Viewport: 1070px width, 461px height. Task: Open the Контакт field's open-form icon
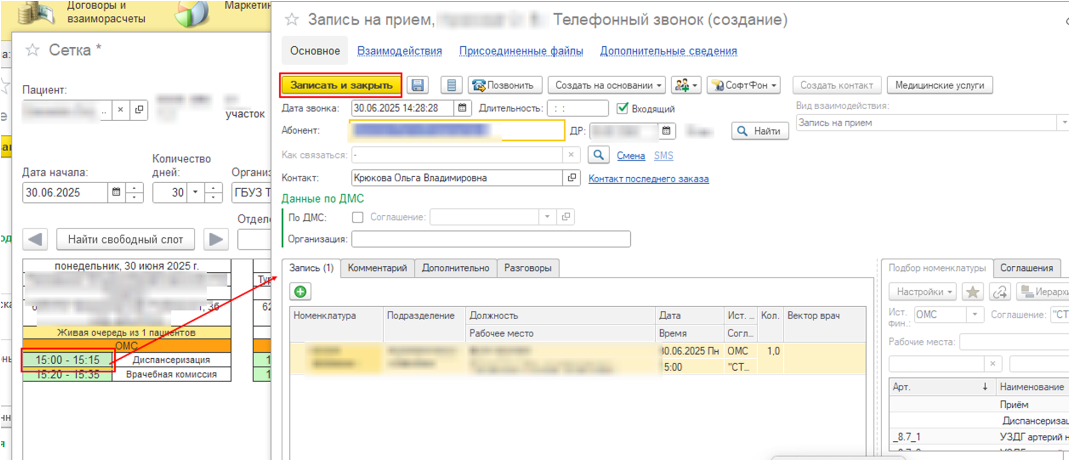[571, 178]
